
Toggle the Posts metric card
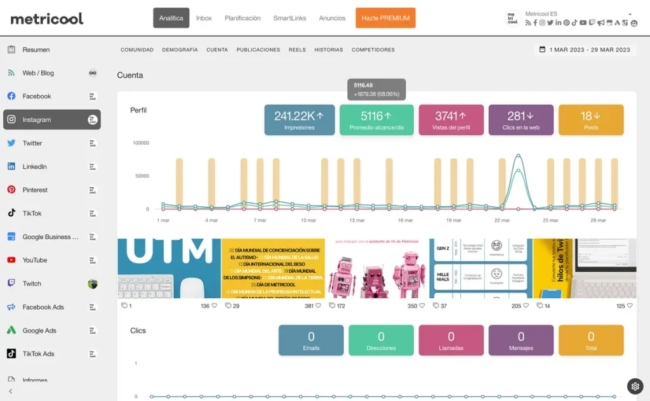click(x=591, y=120)
